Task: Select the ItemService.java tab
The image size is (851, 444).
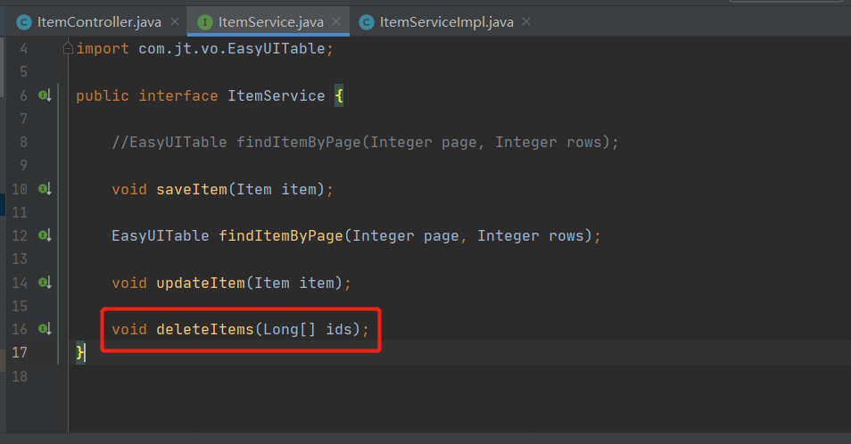Action: 270,22
